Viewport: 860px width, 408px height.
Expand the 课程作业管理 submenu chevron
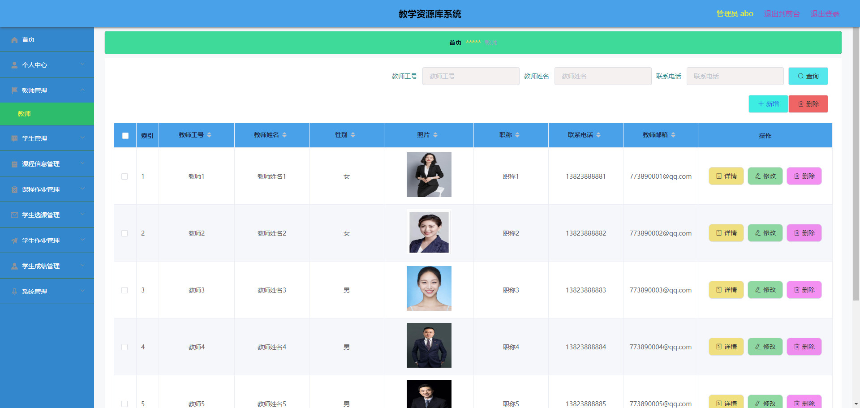(x=83, y=189)
